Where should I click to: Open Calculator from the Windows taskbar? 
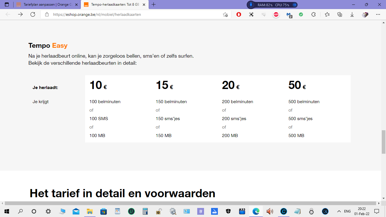[145, 211]
